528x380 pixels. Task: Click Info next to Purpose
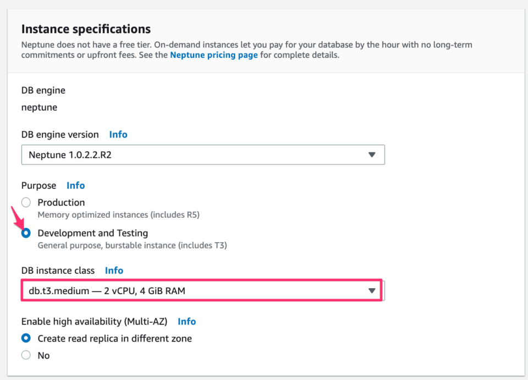(x=76, y=185)
